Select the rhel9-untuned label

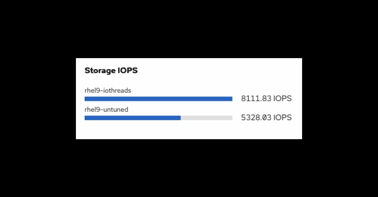[x=106, y=110]
